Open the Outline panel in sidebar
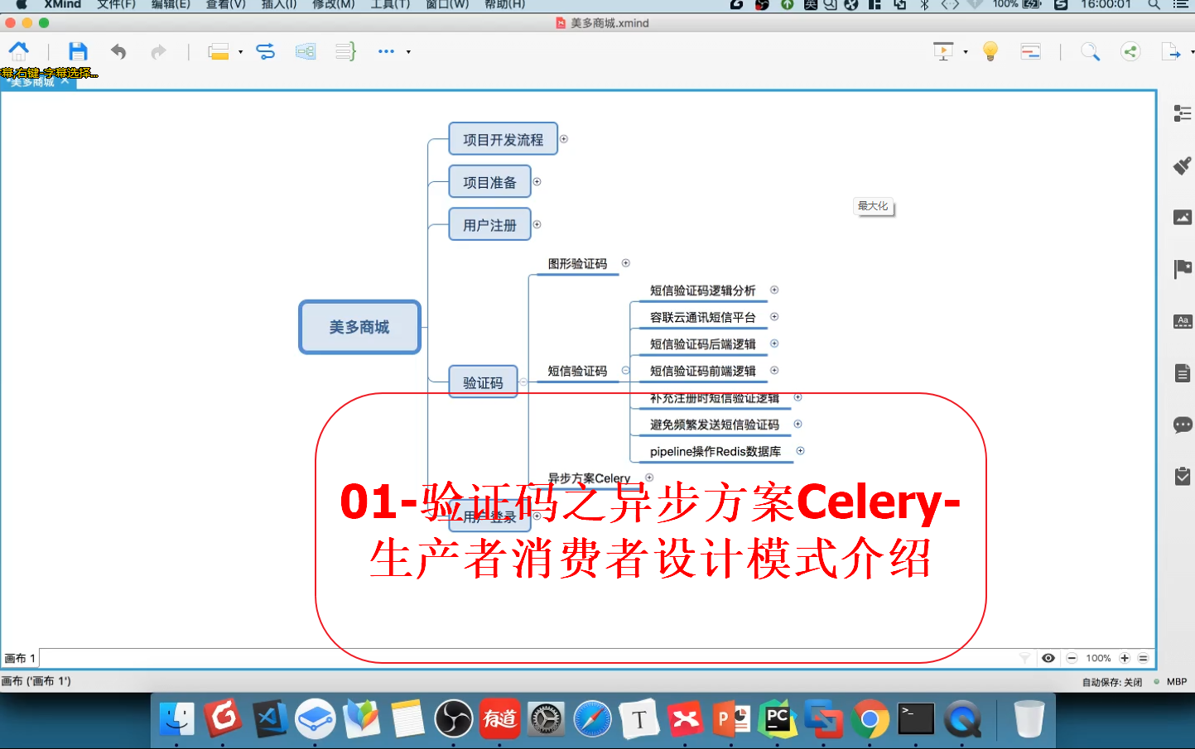This screenshot has width=1195, height=749. (x=1183, y=113)
